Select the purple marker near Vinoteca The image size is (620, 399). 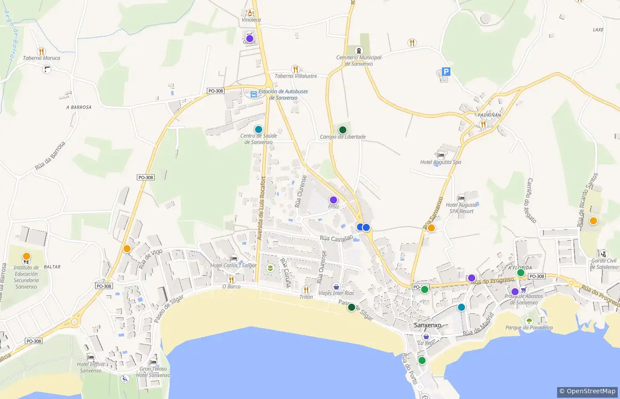click(249, 39)
